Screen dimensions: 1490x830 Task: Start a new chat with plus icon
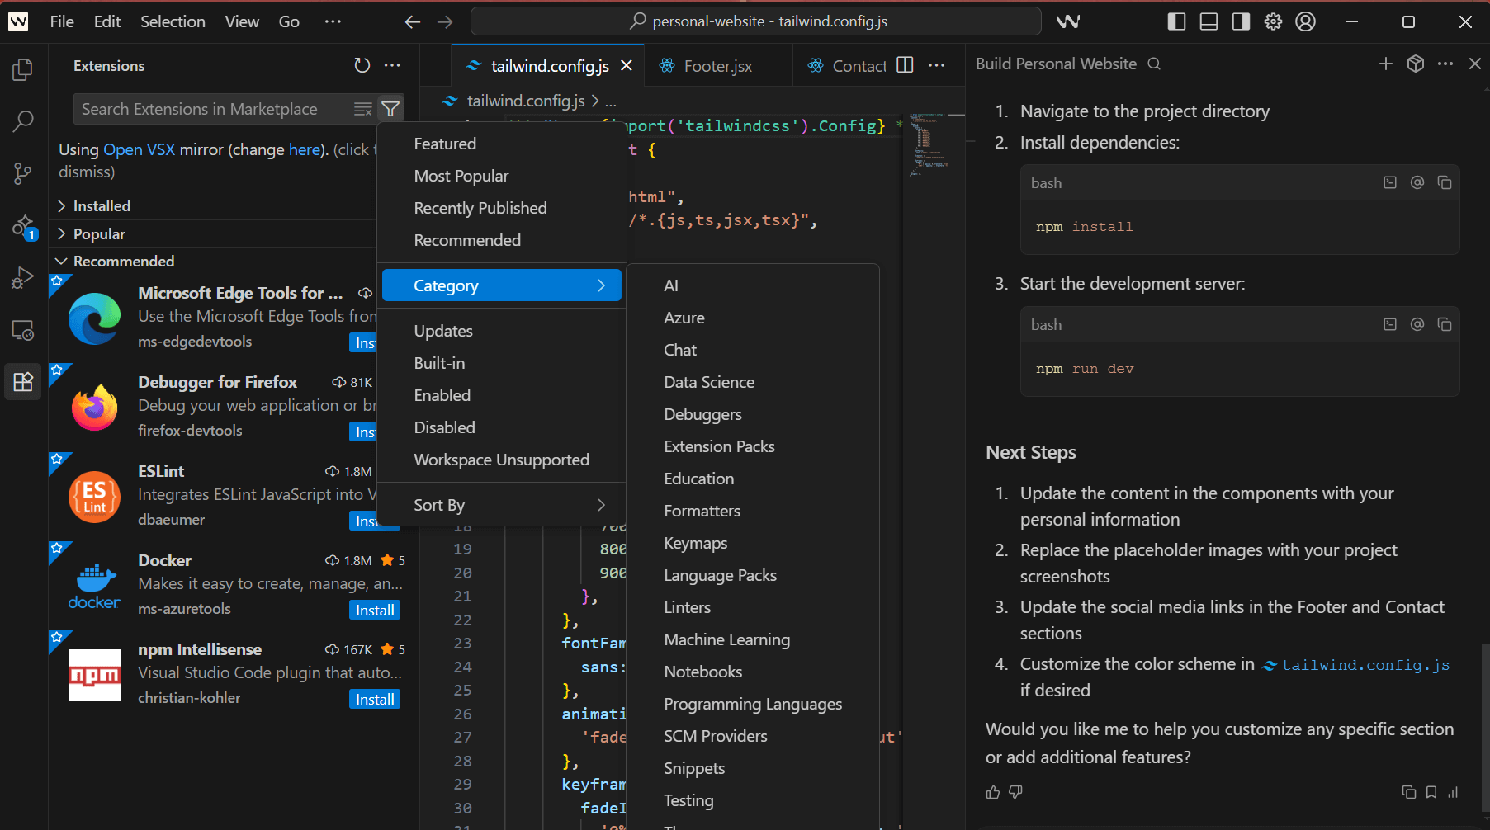click(1385, 64)
